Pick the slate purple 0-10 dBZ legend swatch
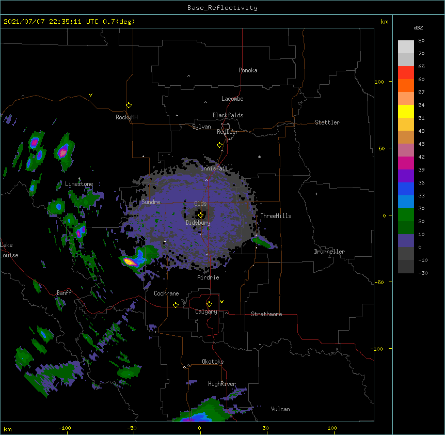Viewport: 445px width, 435px height. [x=406, y=241]
